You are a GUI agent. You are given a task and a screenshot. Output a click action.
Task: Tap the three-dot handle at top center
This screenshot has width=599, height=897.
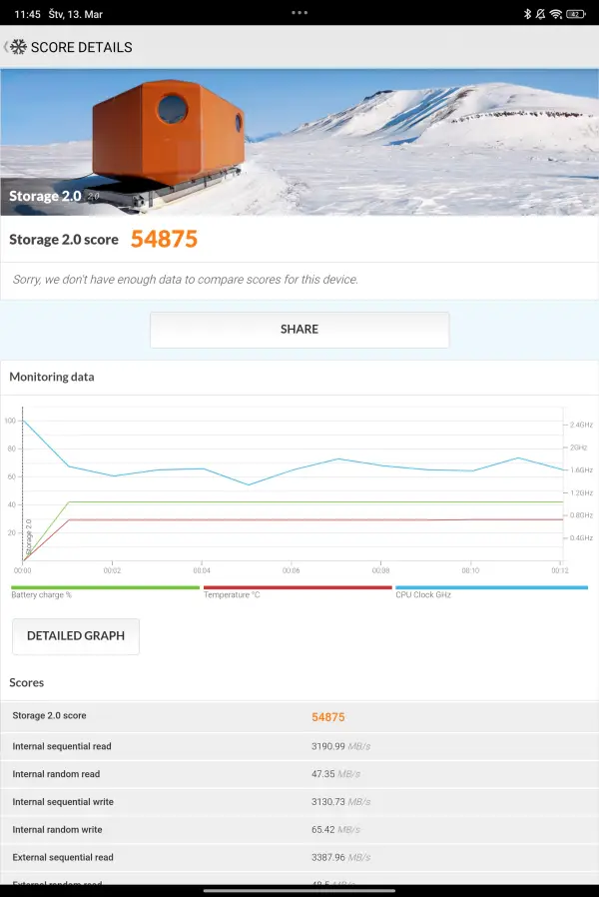(x=299, y=13)
